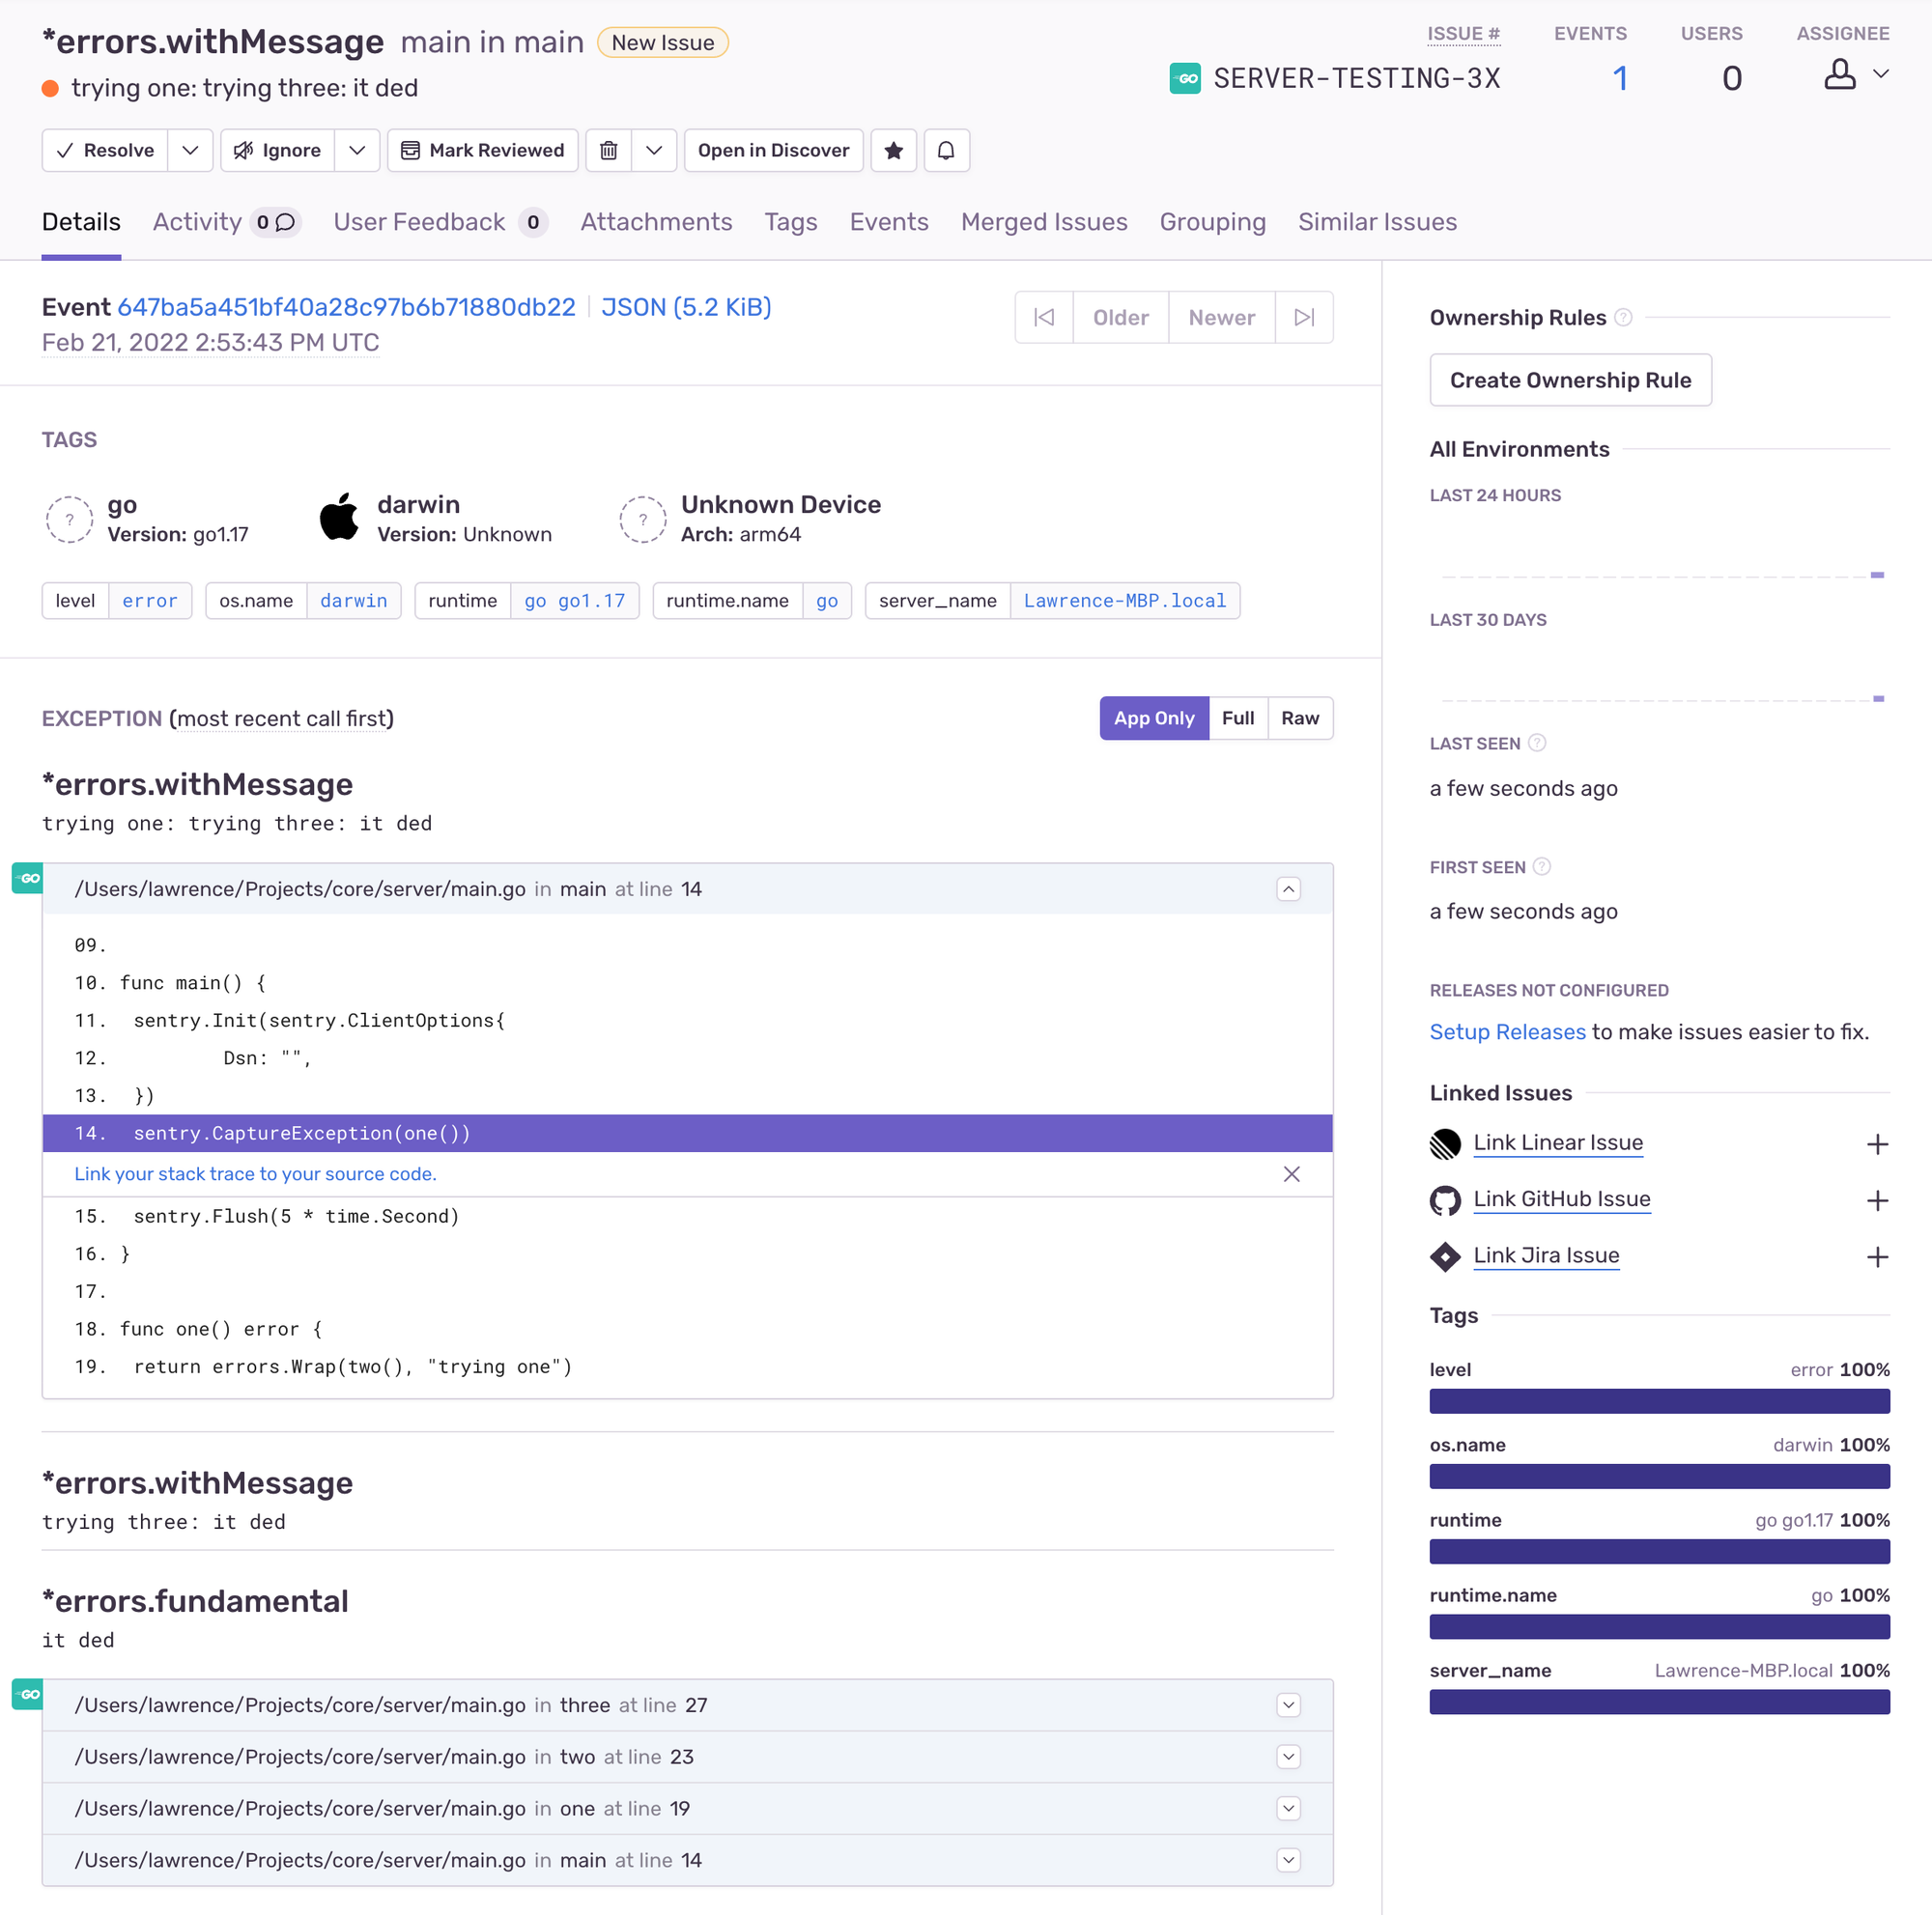Viewport: 1932px width, 1915px height.
Task: Click the trash delete icon button
Action: (608, 150)
